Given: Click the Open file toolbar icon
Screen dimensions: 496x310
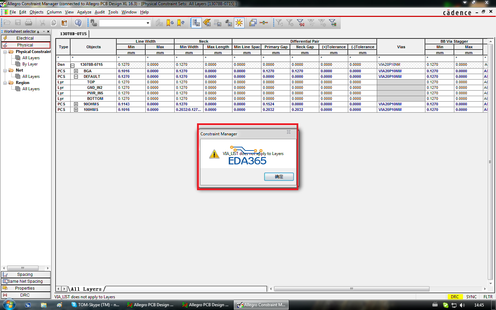Looking at the screenshot, I should point(7,23).
